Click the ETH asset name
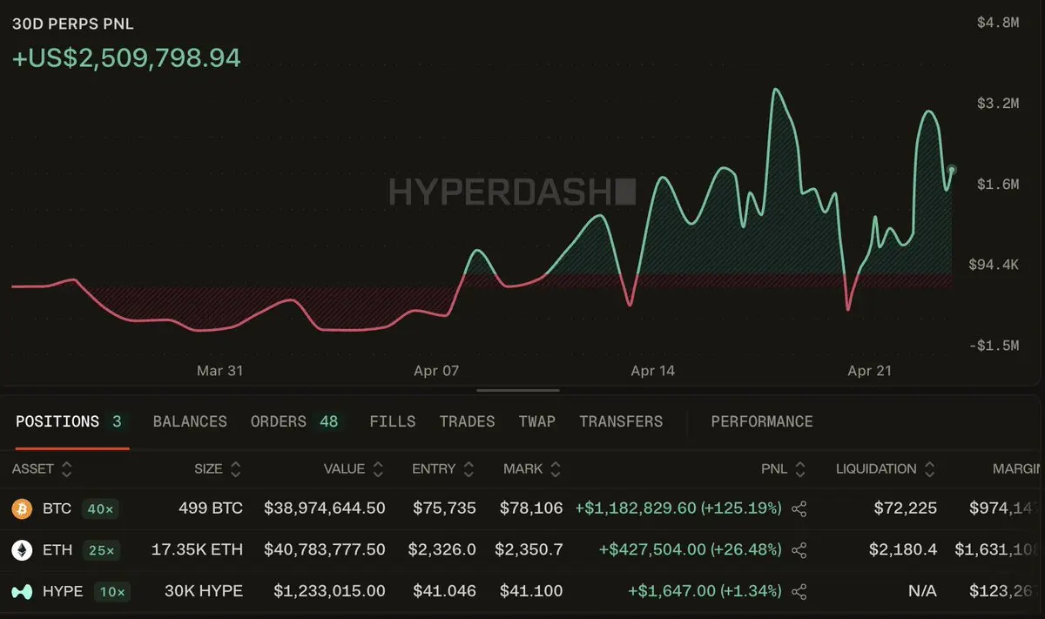 (57, 550)
